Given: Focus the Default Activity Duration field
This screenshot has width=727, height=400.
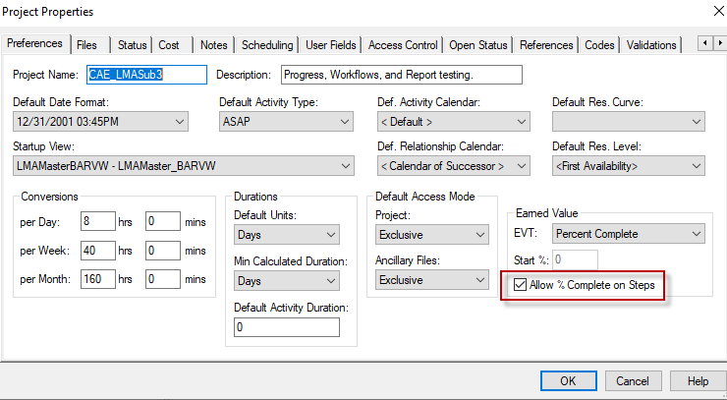Looking at the screenshot, I should tap(286, 327).
